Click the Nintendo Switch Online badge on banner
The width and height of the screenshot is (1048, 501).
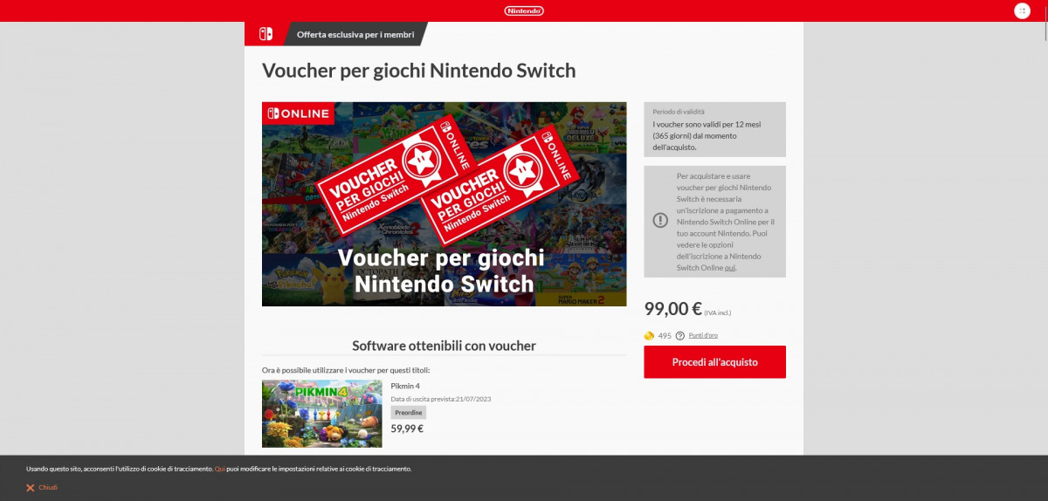(298, 113)
